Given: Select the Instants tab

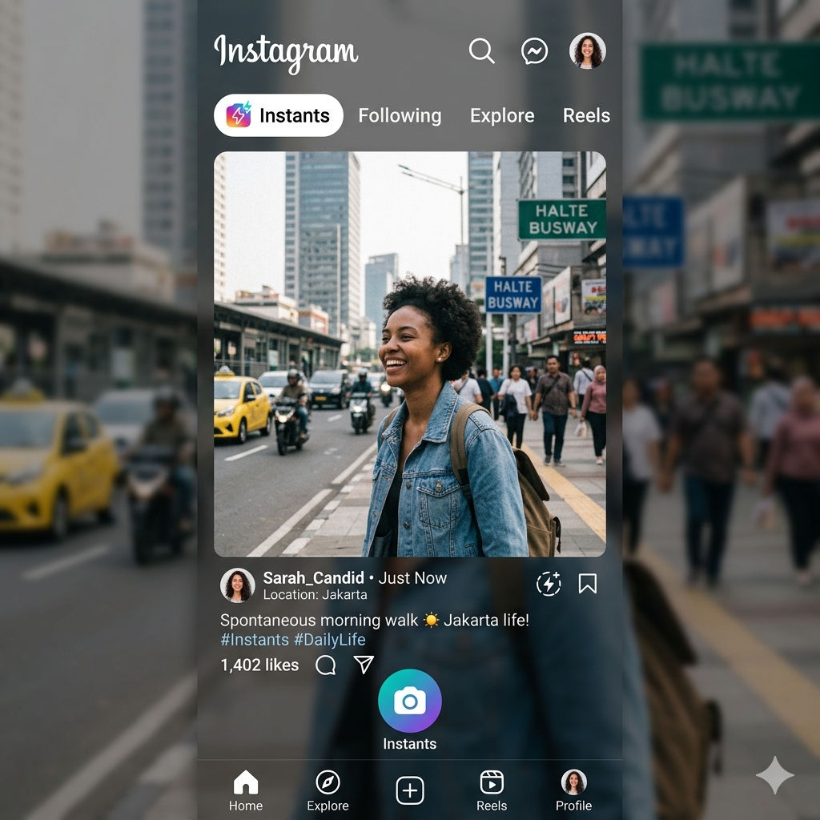Looking at the screenshot, I should [x=278, y=115].
